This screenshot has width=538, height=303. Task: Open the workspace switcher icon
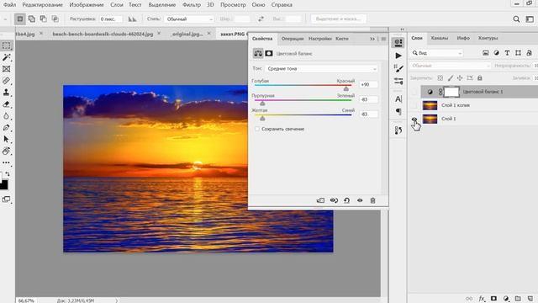530,19
